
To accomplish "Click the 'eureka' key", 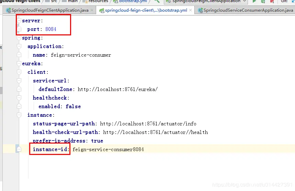I will pyautogui.click(x=31, y=64).
